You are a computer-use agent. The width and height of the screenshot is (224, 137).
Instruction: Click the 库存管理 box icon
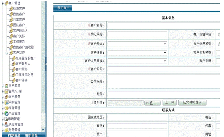[x=6, y=108]
